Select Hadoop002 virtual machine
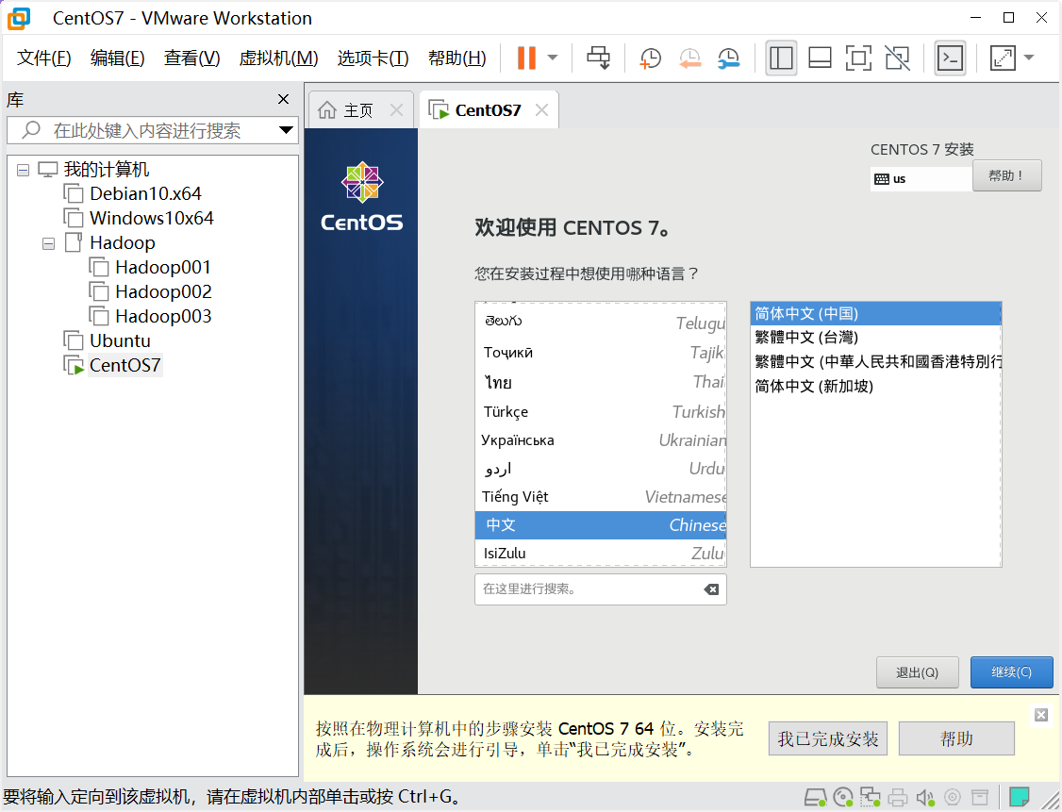 pyautogui.click(x=162, y=292)
